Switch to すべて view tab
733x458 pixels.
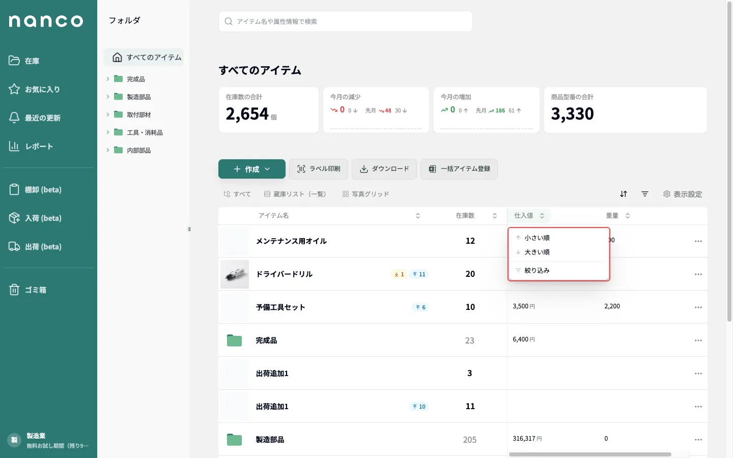click(x=237, y=194)
